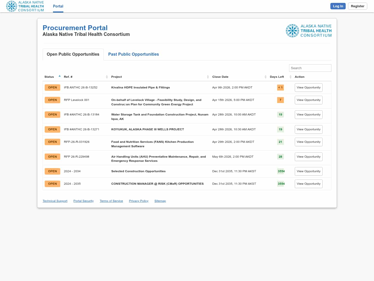Image resolution: width=374 pixels, height=281 pixels.
Task: Select the Open Public Opportunities tab
Action: [x=73, y=54]
